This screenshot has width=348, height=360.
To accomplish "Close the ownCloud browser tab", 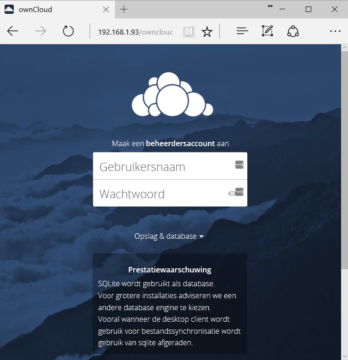I will pyautogui.click(x=106, y=9).
